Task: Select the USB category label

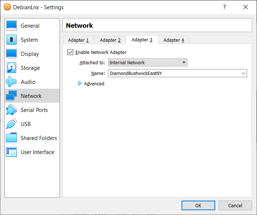Action: pyautogui.click(x=26, y=124)
